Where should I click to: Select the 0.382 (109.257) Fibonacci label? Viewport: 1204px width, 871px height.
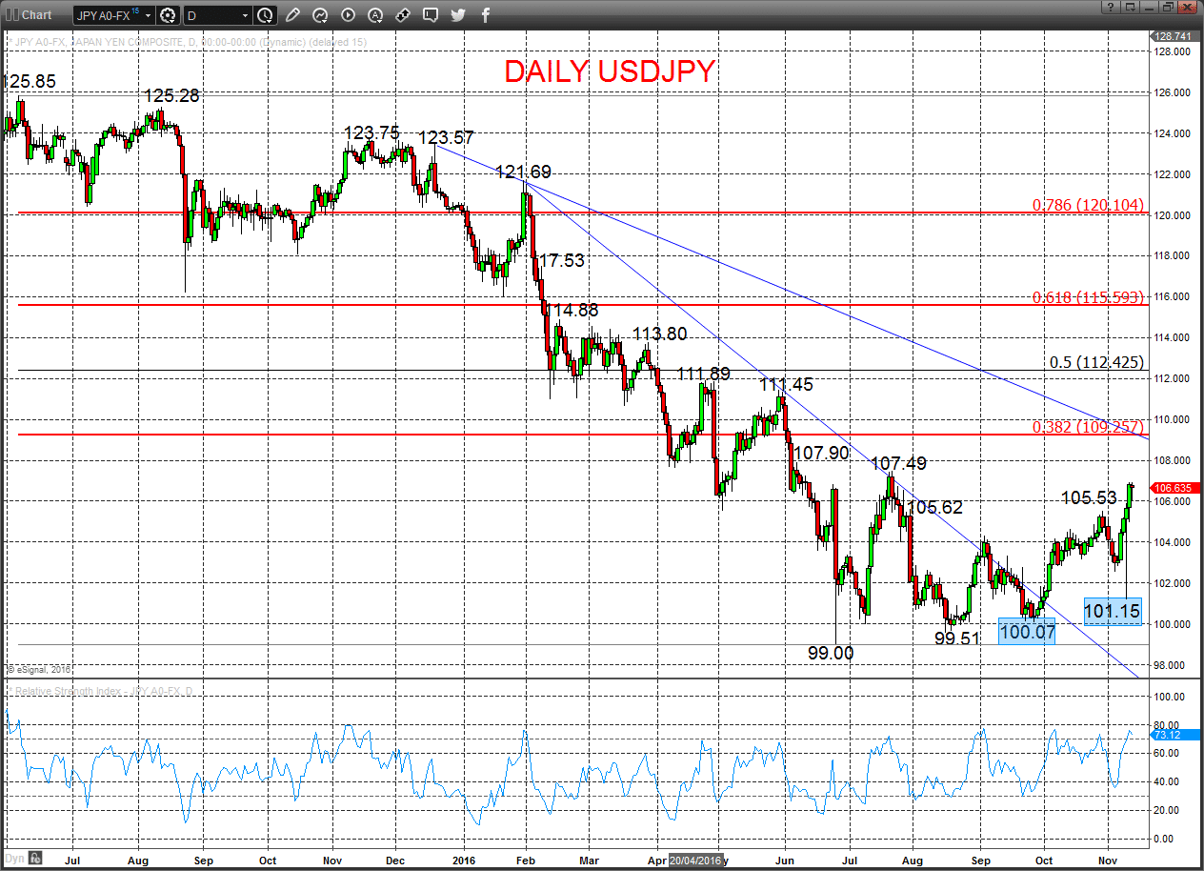click(1087, 426)
